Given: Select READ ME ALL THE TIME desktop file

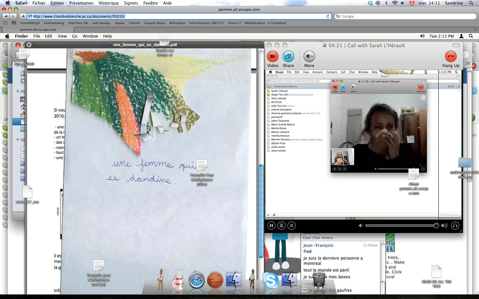Looking at the screenshot, I should [x=437, y=276].
